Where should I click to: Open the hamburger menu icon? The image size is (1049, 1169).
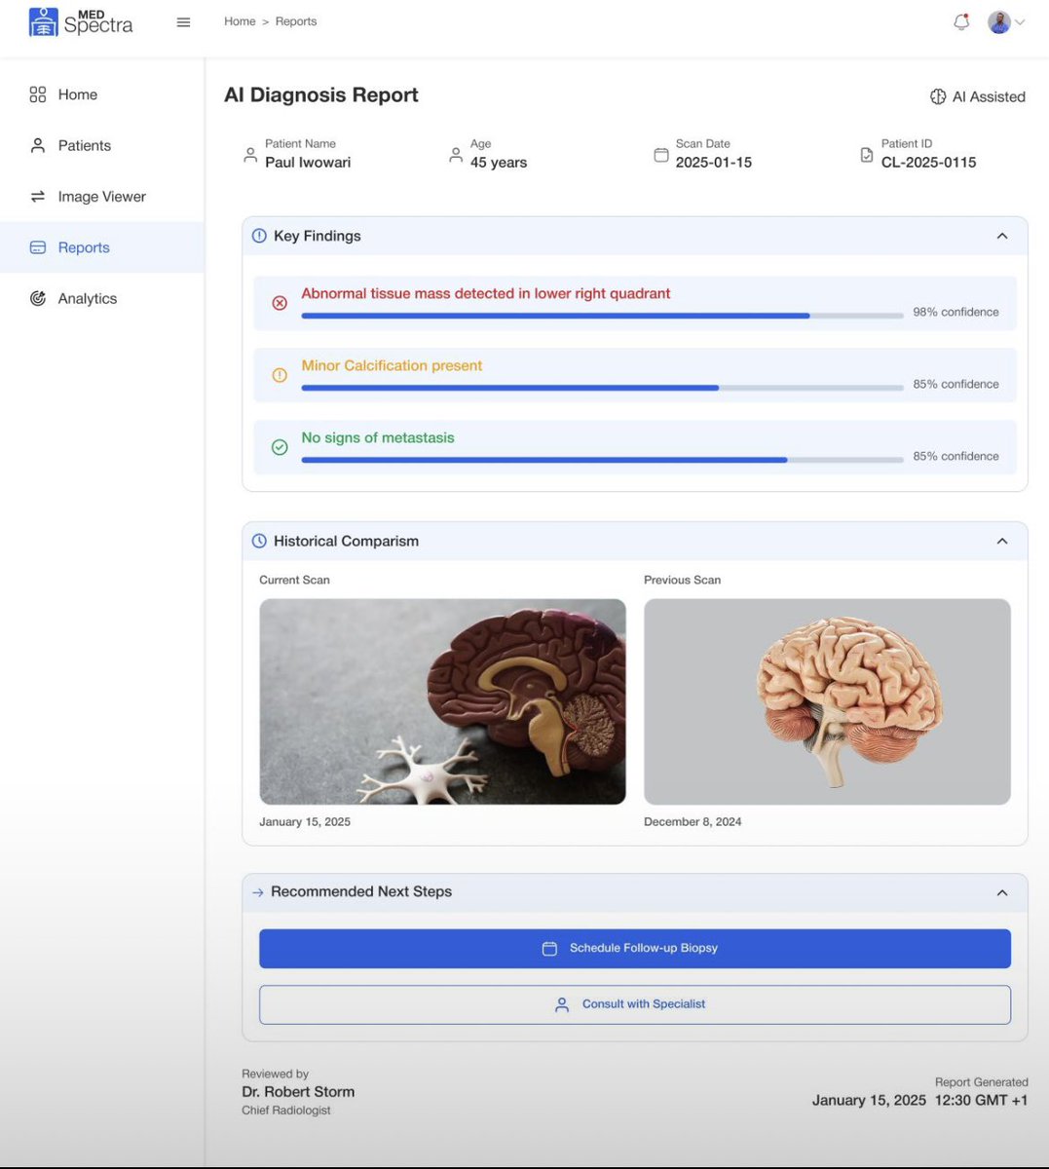(x=182, y=21)
